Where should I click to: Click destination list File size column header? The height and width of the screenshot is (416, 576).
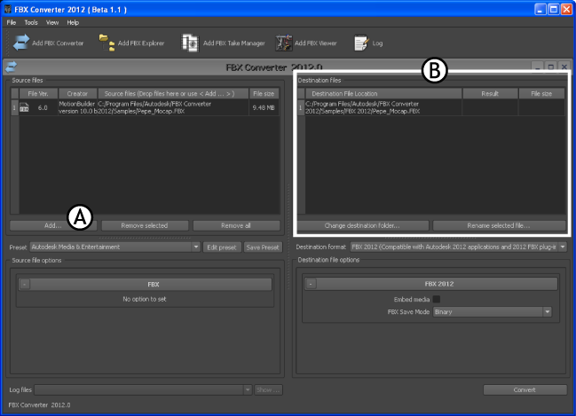click(x=541, y=94)
